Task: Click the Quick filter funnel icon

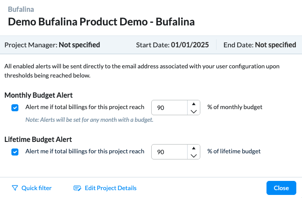Action: [15, 188]
